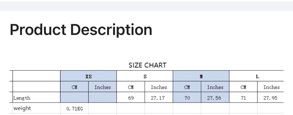Click the SIZE CHART title
This screenshot has height=115, width=293.
[147, 65]
